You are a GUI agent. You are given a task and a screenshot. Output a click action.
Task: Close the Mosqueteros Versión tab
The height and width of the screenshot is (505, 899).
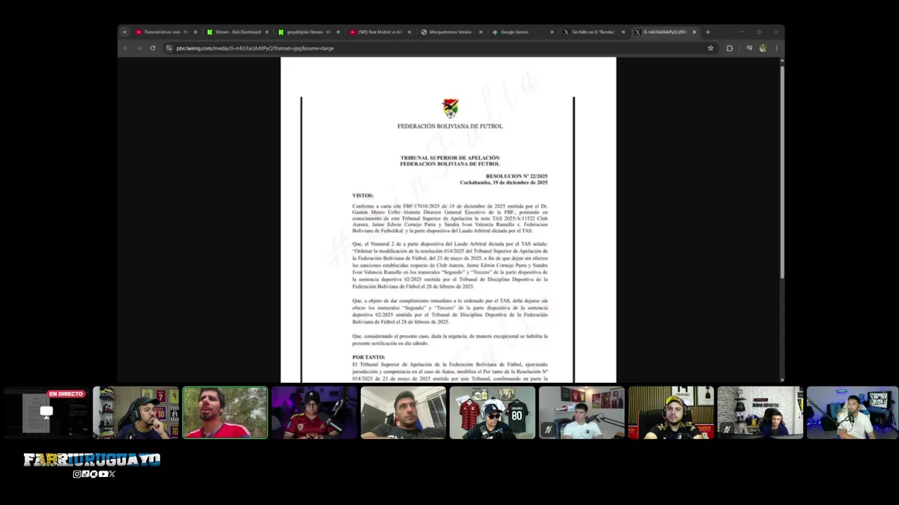(480, 32)
